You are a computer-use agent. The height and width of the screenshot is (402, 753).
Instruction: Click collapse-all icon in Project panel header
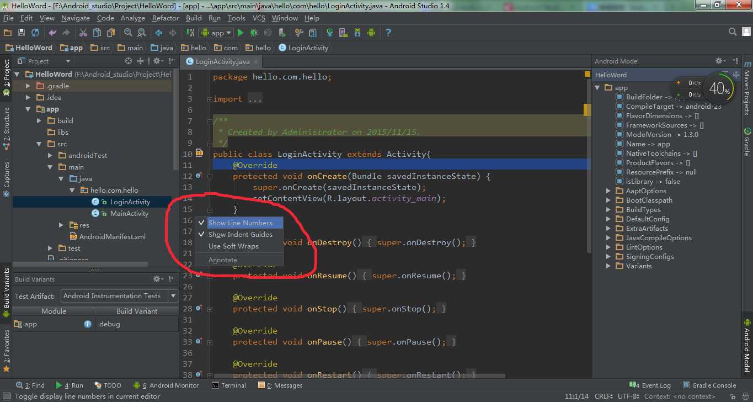point(140,61)
